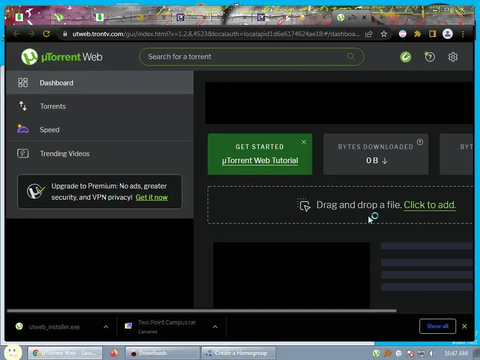This screenshot has height=360, width=480.
Task: Open the Action Center flag tray icon
Action: [410, 353]
